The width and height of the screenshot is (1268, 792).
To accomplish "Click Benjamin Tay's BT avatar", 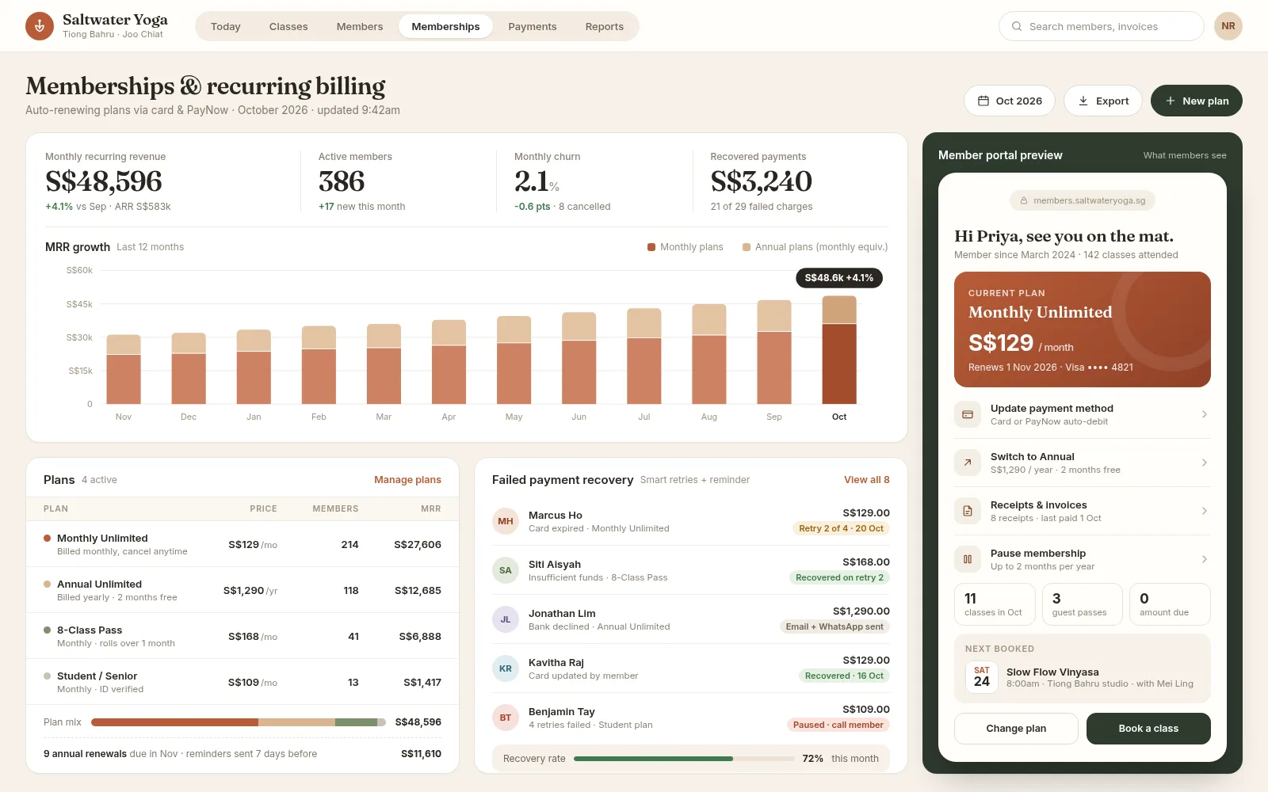I will pos(506,718).
